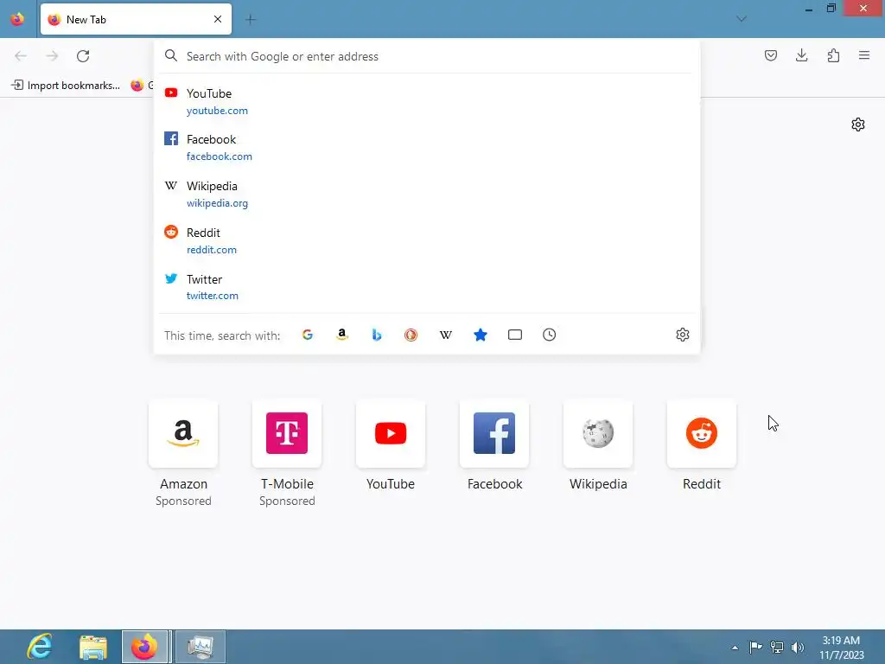The image size is (885, 664).
Task: Open the system monitor taskbar app
Action: [201, 647]
